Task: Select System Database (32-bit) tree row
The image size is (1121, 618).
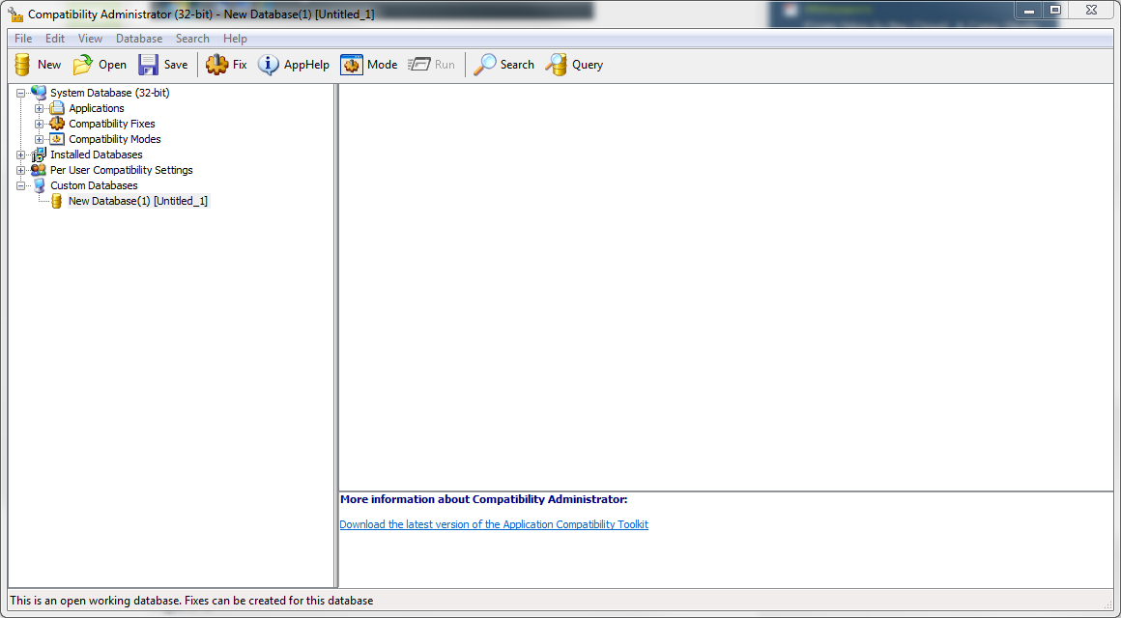Action: click(110, 93)
